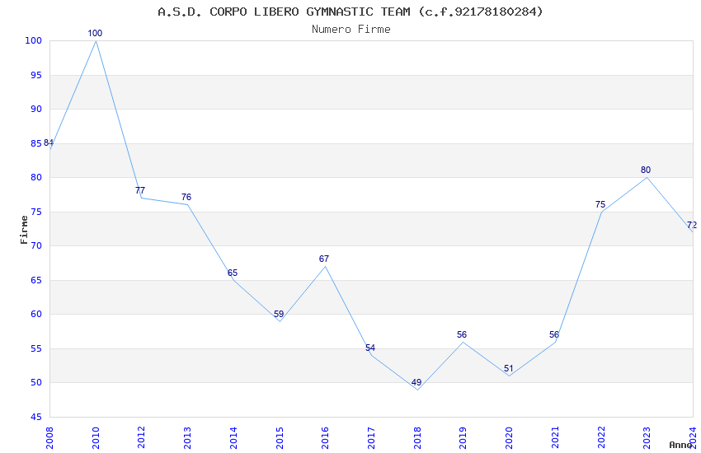Viewport: 701px width, 453px height.
Task: Select the data label 67 for 2016
Action: point(324,259)
